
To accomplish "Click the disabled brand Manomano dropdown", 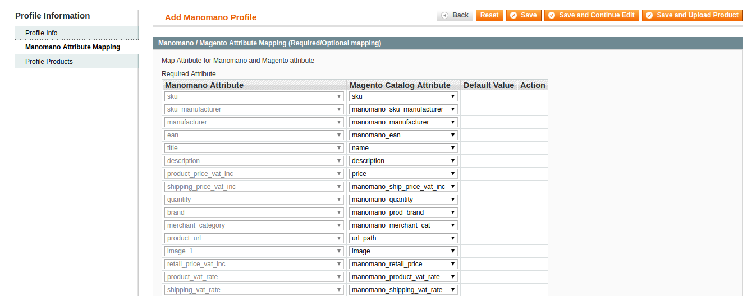I will [x=254, y=212].
